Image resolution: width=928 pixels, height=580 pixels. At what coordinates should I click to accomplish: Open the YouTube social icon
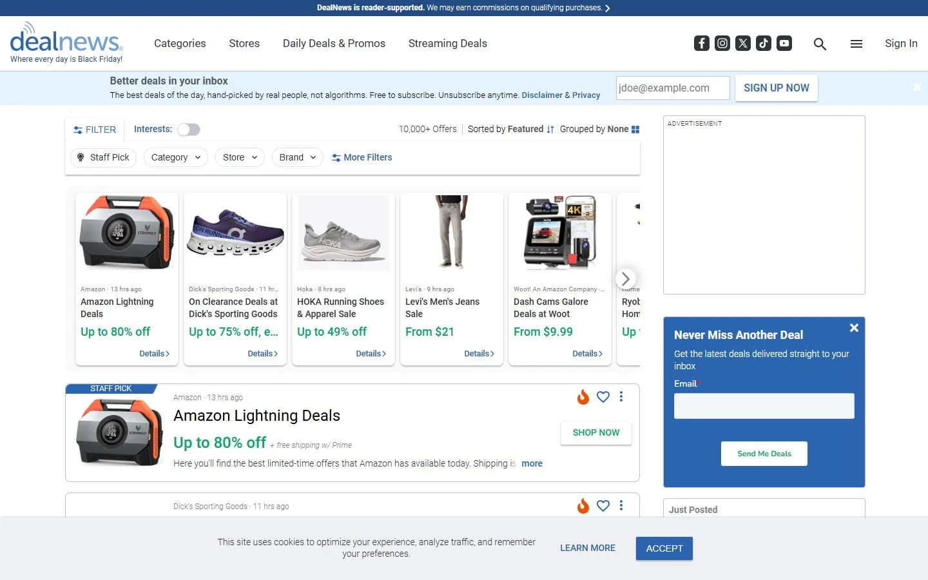click(784, 43)
